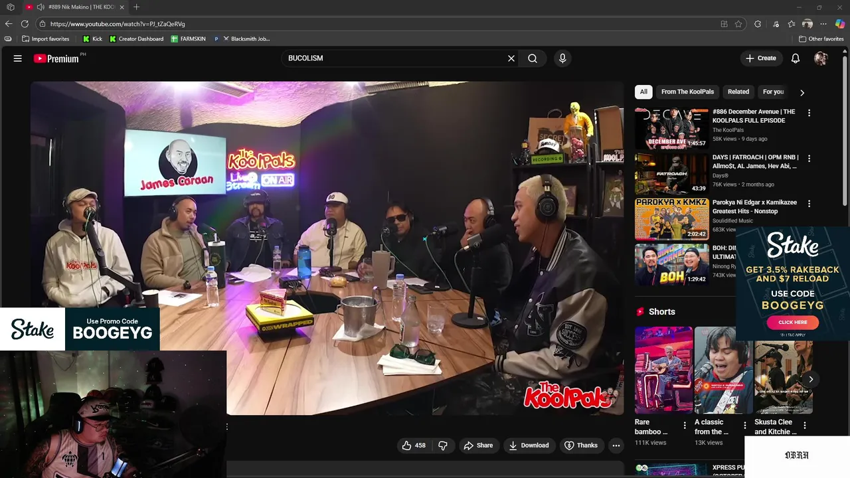Open the workspaces icon in tab bar
Viewport: 850px width, 478px height.
tap(10, 7)
